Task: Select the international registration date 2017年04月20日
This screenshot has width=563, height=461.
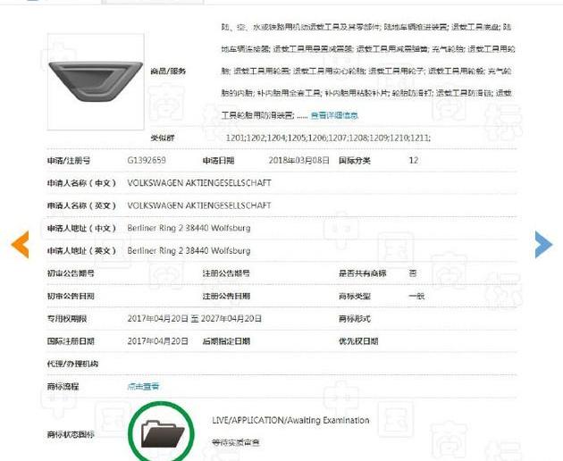Action: pos(158,341)
